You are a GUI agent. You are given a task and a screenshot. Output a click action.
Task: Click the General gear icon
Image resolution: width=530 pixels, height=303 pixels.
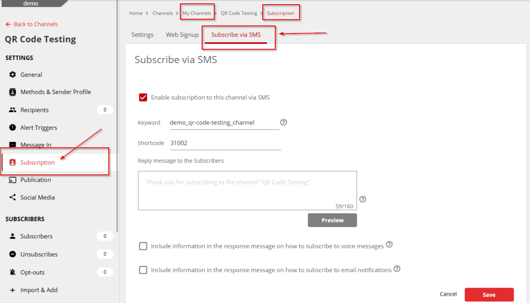coord(13,75)
